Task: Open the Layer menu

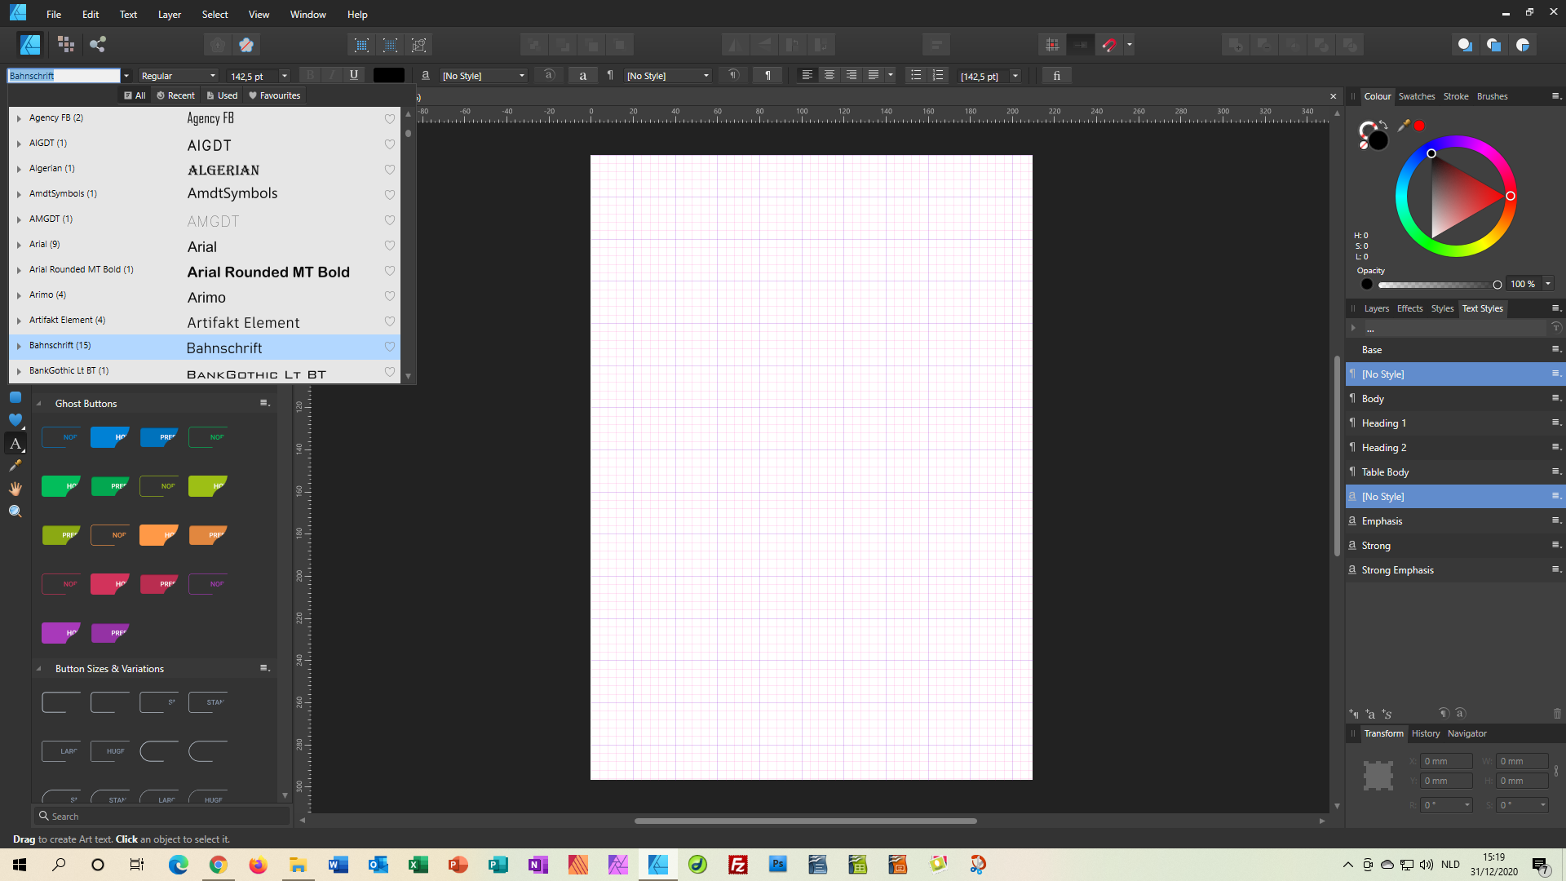Action: coord(170,14)
